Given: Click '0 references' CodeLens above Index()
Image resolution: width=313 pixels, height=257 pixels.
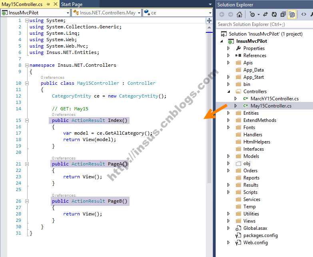Looking at the screenshot, I should coord(64,115).
